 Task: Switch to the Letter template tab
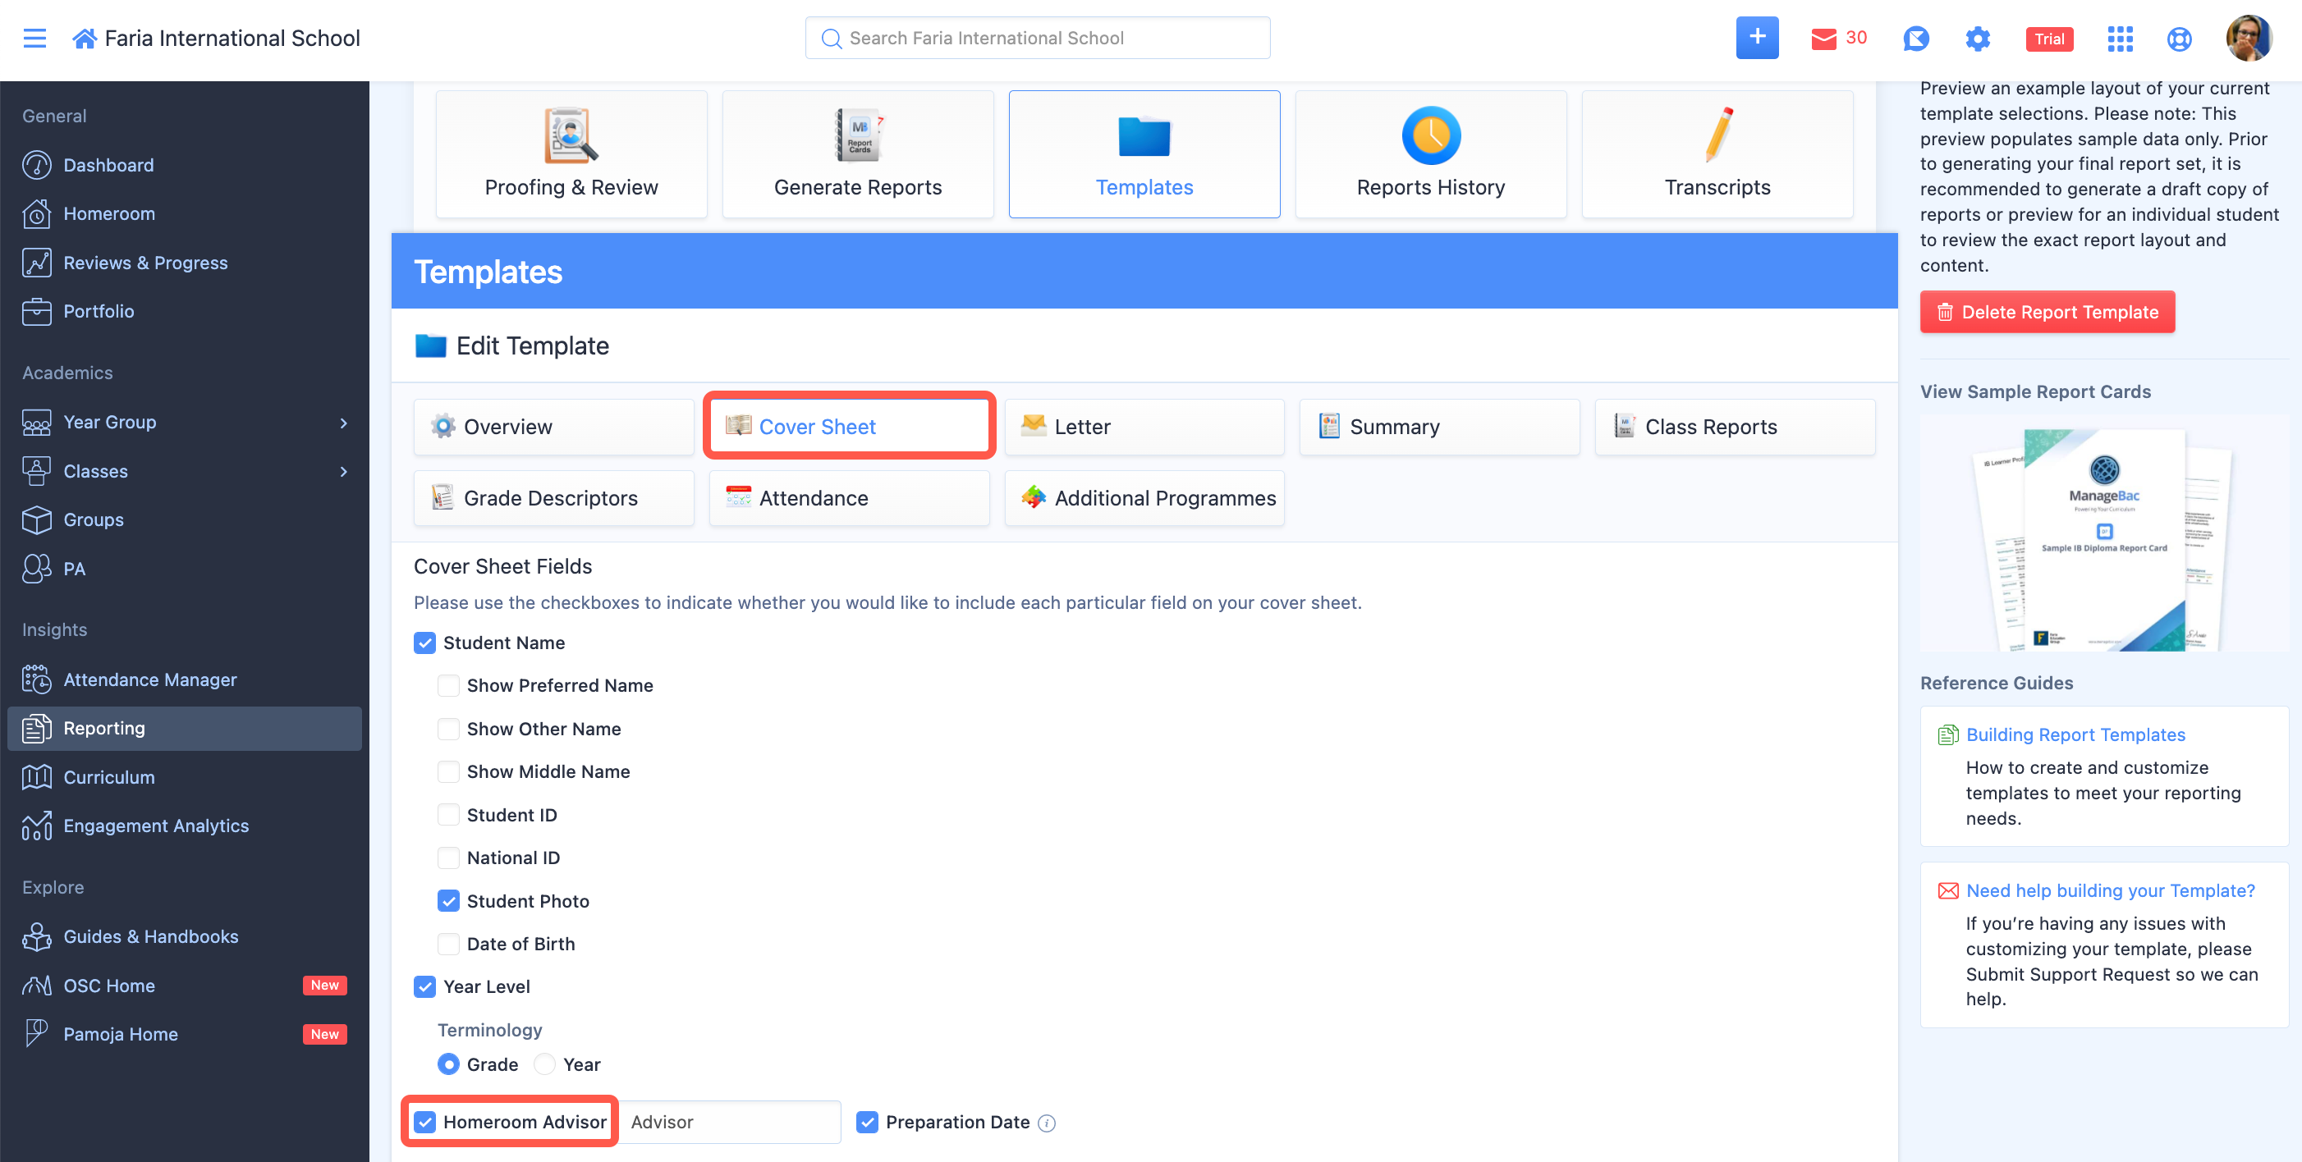1143,426
